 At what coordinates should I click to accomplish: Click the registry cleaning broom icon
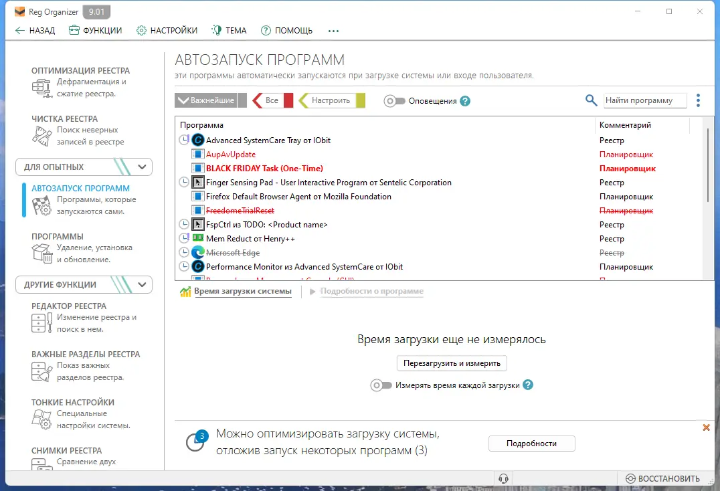[41, 136]
